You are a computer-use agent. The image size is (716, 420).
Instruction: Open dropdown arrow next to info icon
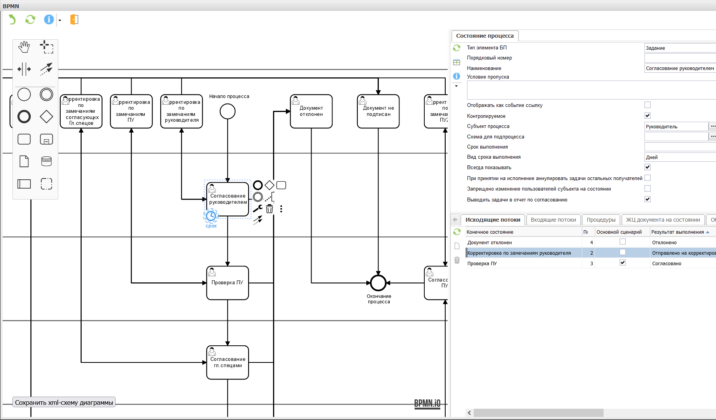pyautogui.click(x=60, y=20)
